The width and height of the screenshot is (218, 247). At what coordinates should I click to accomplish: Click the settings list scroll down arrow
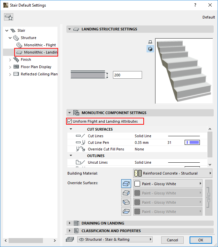tap(210, 165)
